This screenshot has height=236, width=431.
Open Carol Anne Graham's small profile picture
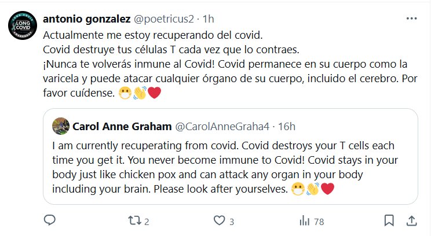[60, 126]
